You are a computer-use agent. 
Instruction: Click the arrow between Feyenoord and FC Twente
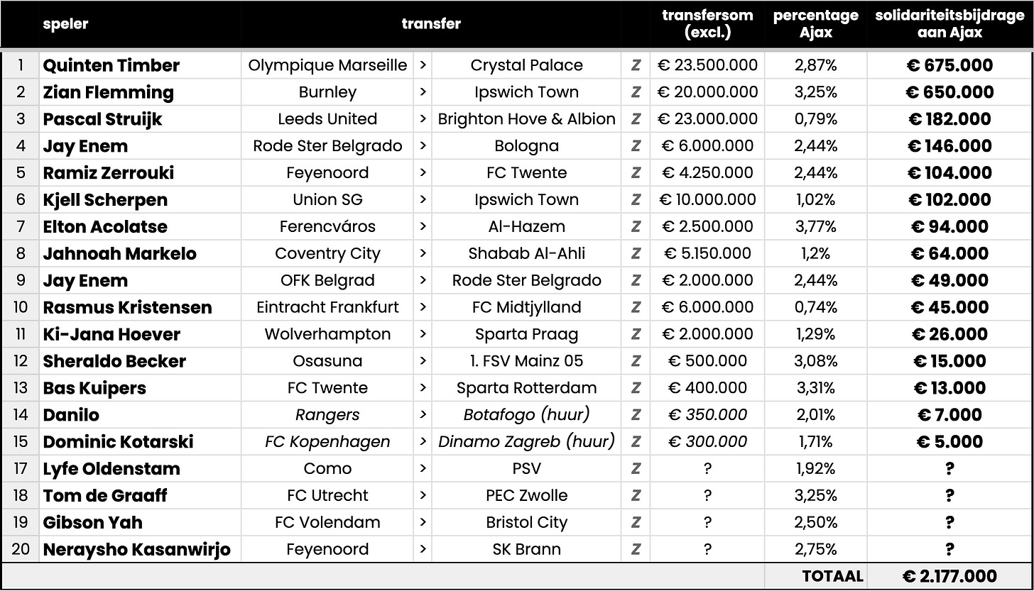pyautogui.click(x=423, y=173)
